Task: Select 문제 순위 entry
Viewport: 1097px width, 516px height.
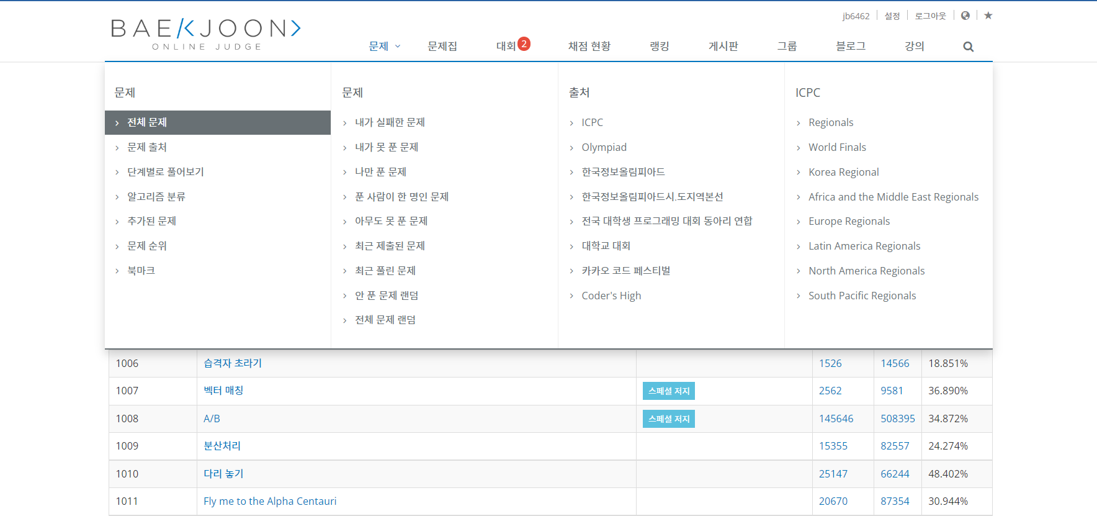Action: click(x=147, y=246)
